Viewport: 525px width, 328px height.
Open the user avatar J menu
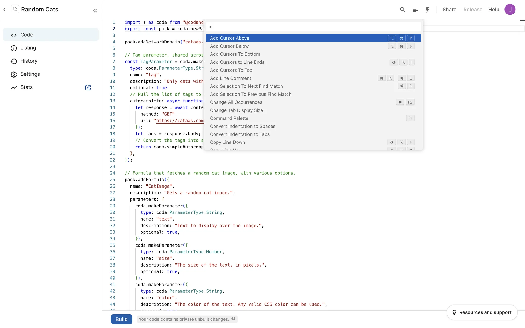pos(510,10)
